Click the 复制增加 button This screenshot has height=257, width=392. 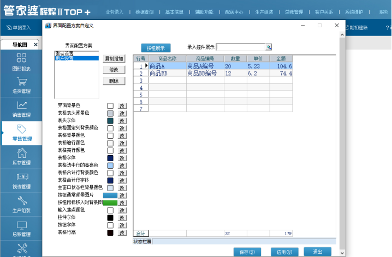(x=114, y=59)
